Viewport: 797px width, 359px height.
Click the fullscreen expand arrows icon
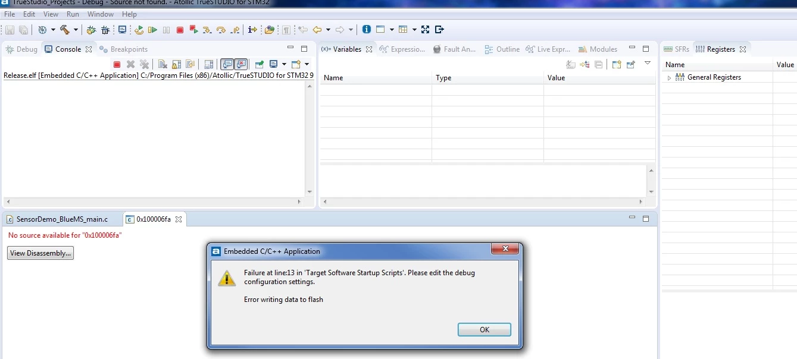pyautogui.click(x=425, y=30)
